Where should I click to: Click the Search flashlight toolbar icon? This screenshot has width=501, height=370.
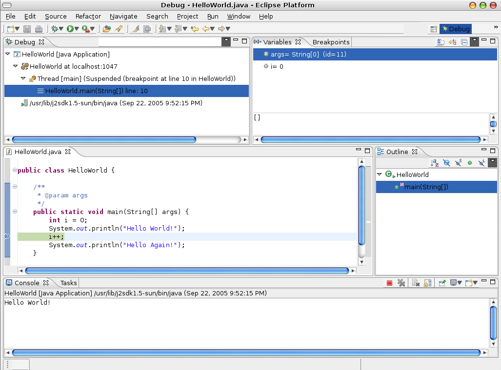point(119,29)
